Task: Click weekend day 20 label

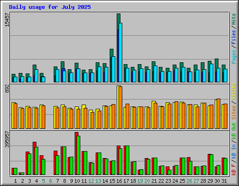Action: tap(147, 181)
